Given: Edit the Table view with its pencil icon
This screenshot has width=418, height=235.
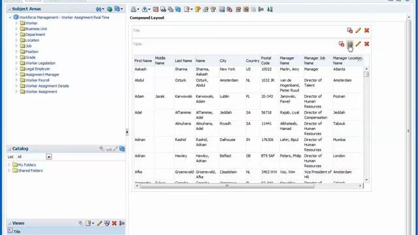Looking at the screenshot, I should (358, 44).
